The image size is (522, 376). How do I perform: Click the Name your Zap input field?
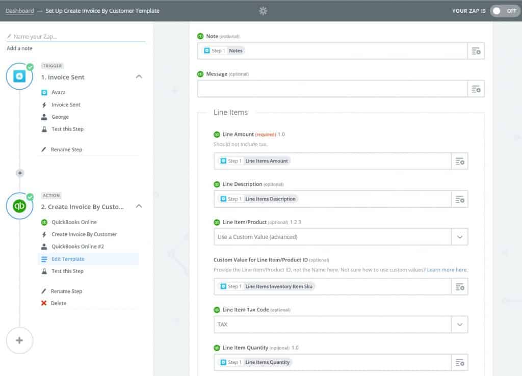(x=76, y=37)
